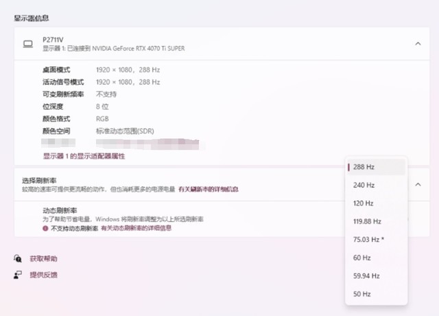This screenshot has width=439, height=316.
Task: Click the warning icon next to 不支持动态刷新率
Action: (x=45, y=228)
